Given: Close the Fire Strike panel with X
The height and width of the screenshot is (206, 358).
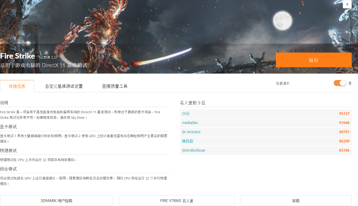Looking at the screenshot, I should pyautogui.click(x=347, y=4).
